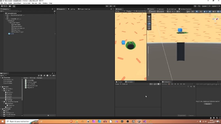Toggle the Inspector panel lock
Screen dimensions: 221x124
click(111, 9)
